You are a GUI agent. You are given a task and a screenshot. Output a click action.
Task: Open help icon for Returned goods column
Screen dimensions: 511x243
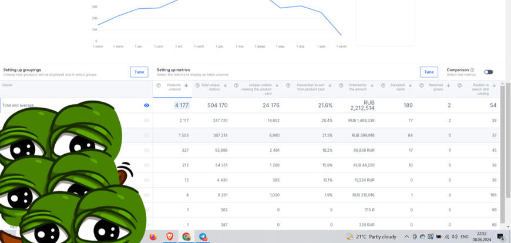(x=421, y=85)
